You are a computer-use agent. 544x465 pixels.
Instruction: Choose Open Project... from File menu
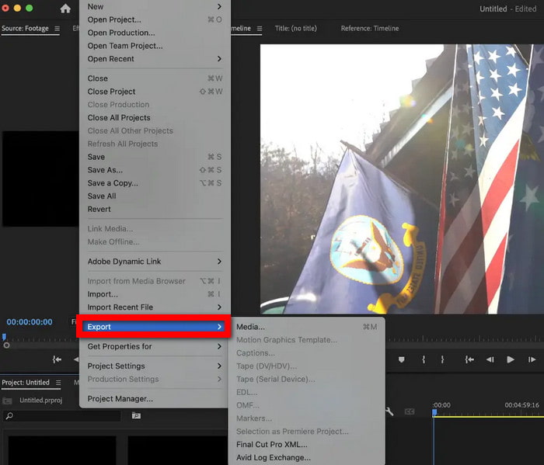(x=155, y=19)
